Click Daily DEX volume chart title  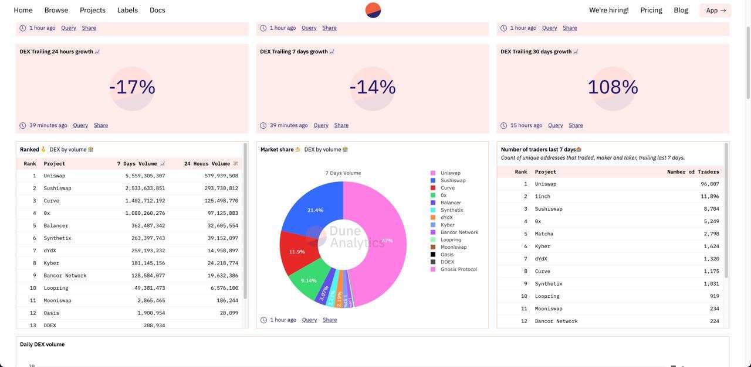[x=42, y=345]
